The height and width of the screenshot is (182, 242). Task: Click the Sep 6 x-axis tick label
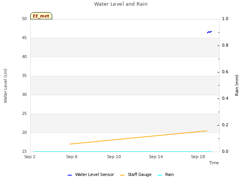(x=72, y=157)
